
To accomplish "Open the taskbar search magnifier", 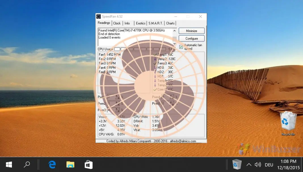I will 27,164.
